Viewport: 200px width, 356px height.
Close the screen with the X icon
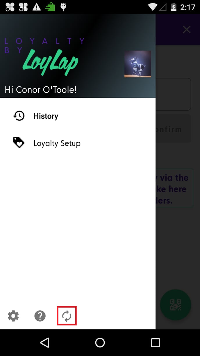[186, 29]
